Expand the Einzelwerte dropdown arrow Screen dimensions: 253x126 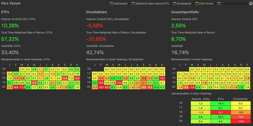193,4
